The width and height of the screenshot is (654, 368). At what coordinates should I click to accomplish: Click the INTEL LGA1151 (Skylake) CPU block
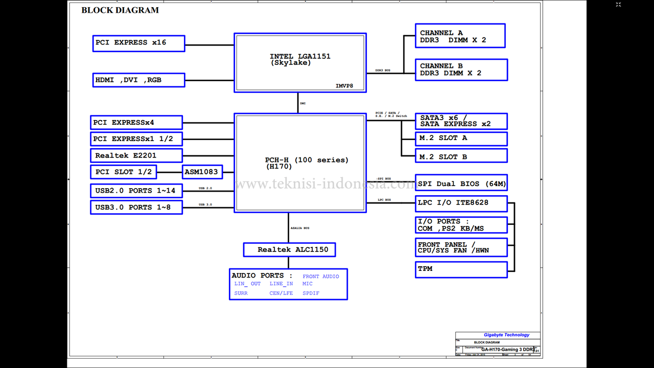pos(300,63)
